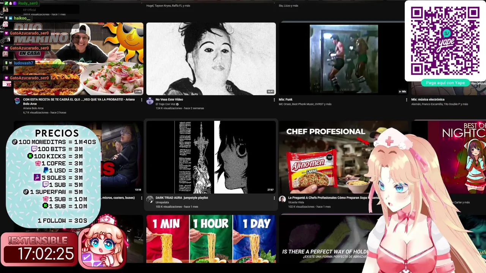This screenshot has height=273, width=486.
Task: Click the 21:45 duration badge
Action: pyautogui.click(x=138, y=91)
